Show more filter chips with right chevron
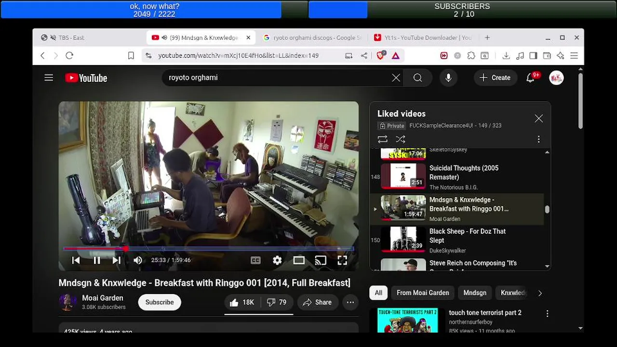The height and width of the screenshot is (347, 617). (x=540, y=293)
